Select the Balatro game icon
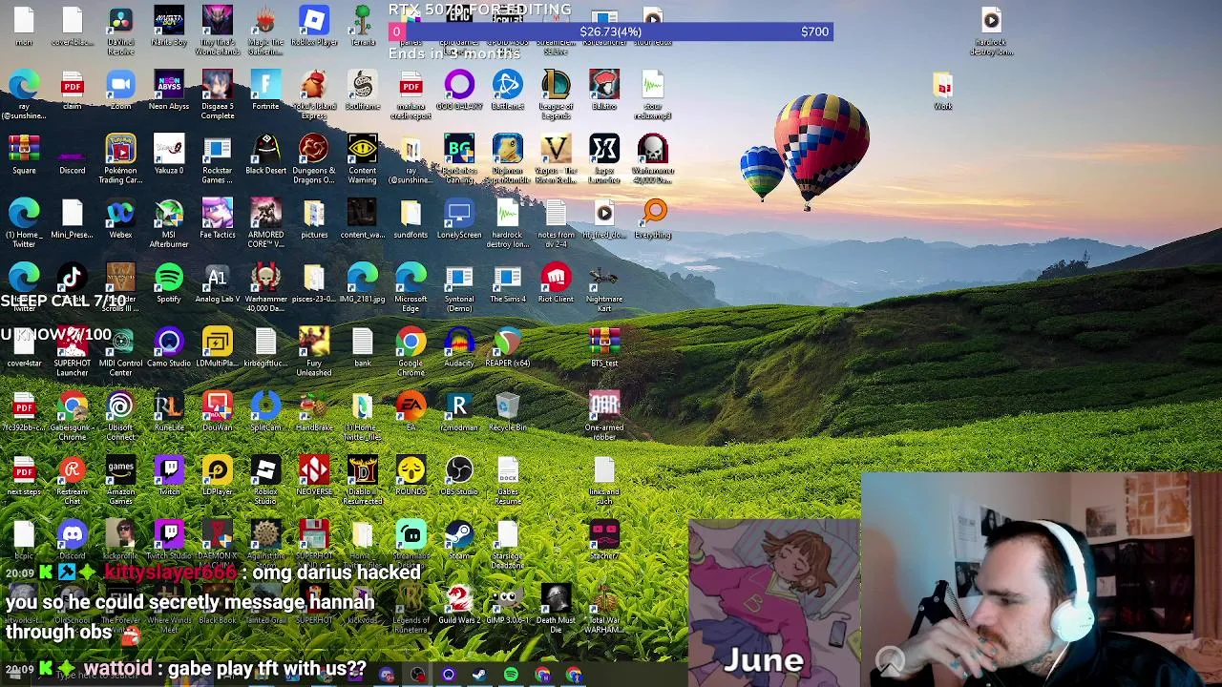The image size is (1222, 687). pyautogui.click(x=604, y=91)
